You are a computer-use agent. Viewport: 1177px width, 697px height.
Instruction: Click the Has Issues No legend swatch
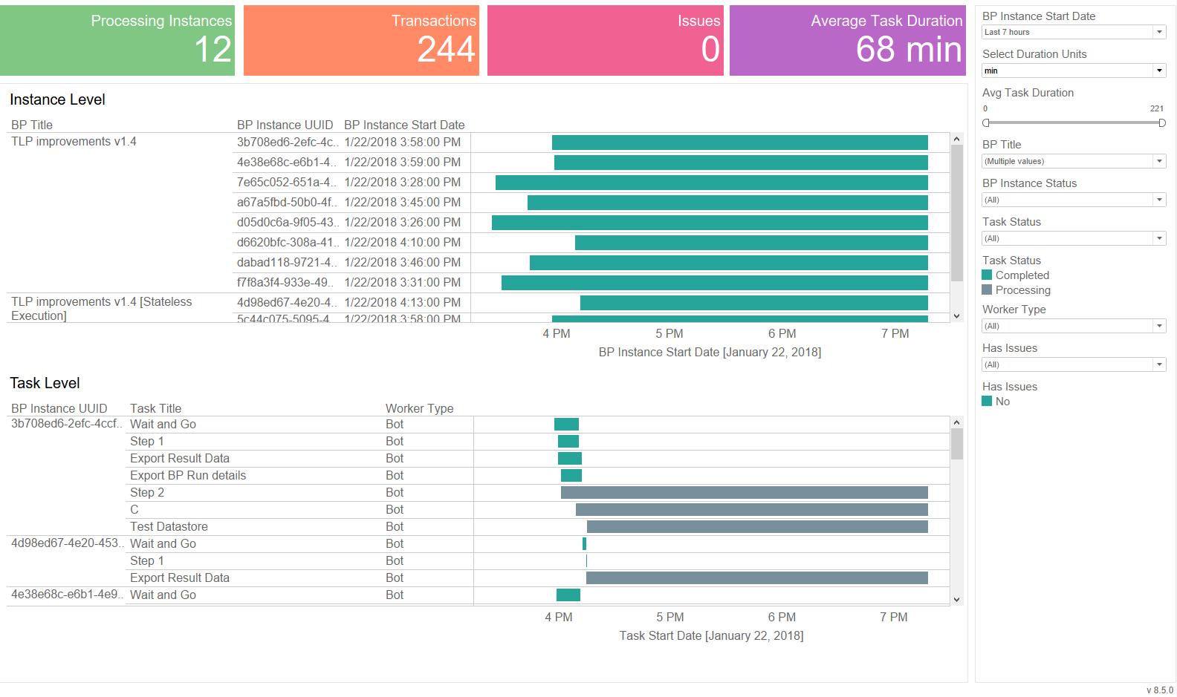987,401
